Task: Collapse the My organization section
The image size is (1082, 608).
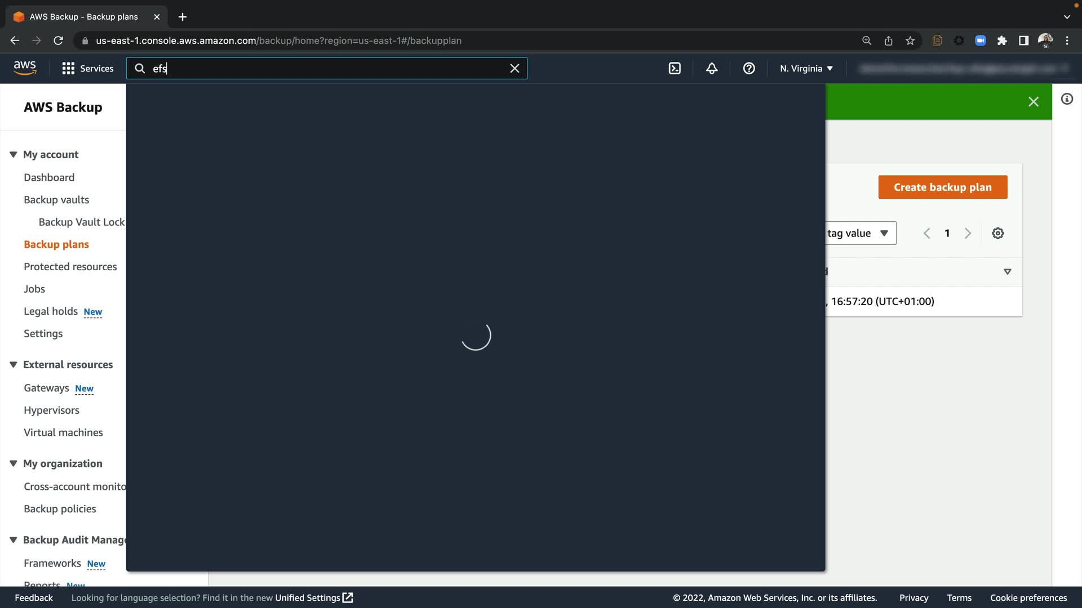Action: [14, 463]
